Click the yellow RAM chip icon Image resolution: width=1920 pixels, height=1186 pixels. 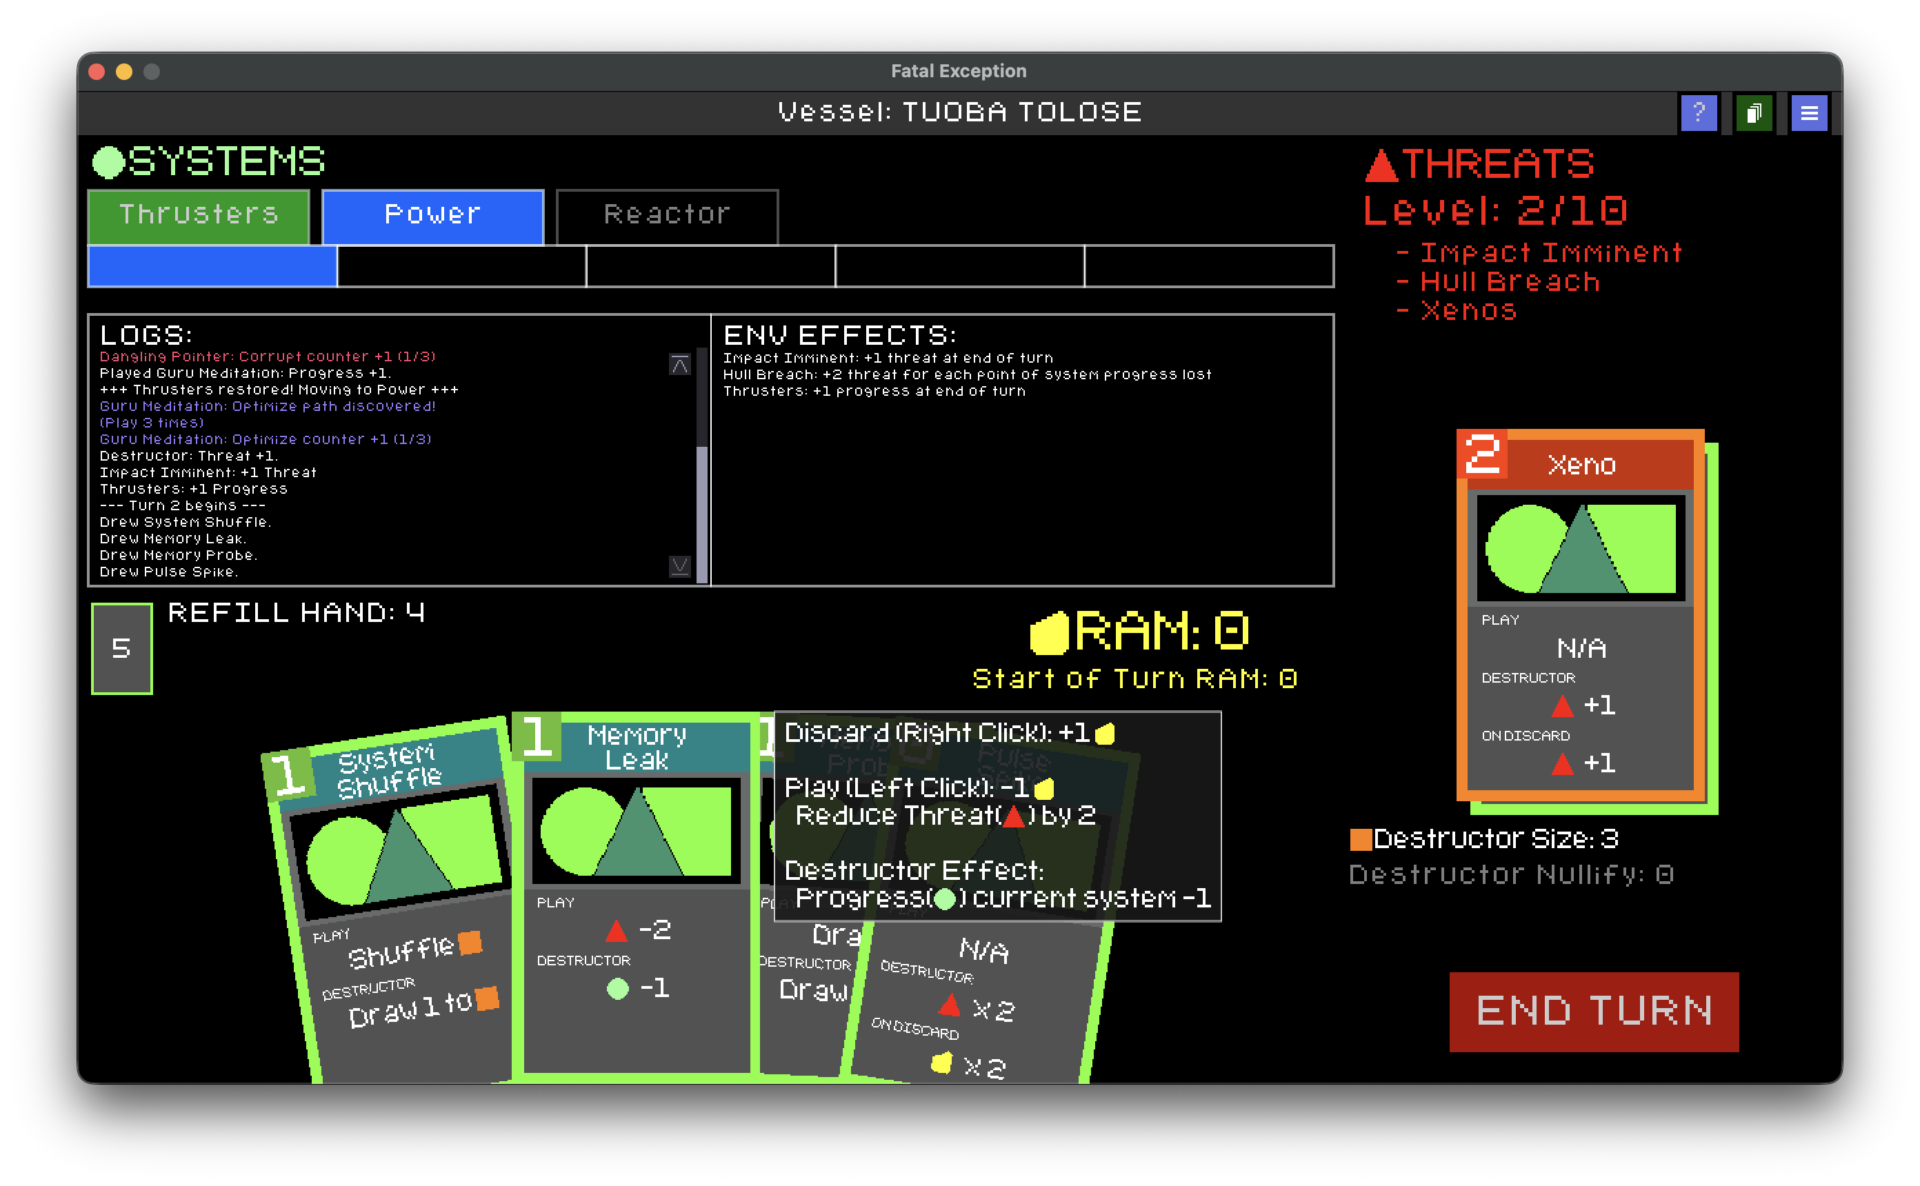pos(1050,633)
